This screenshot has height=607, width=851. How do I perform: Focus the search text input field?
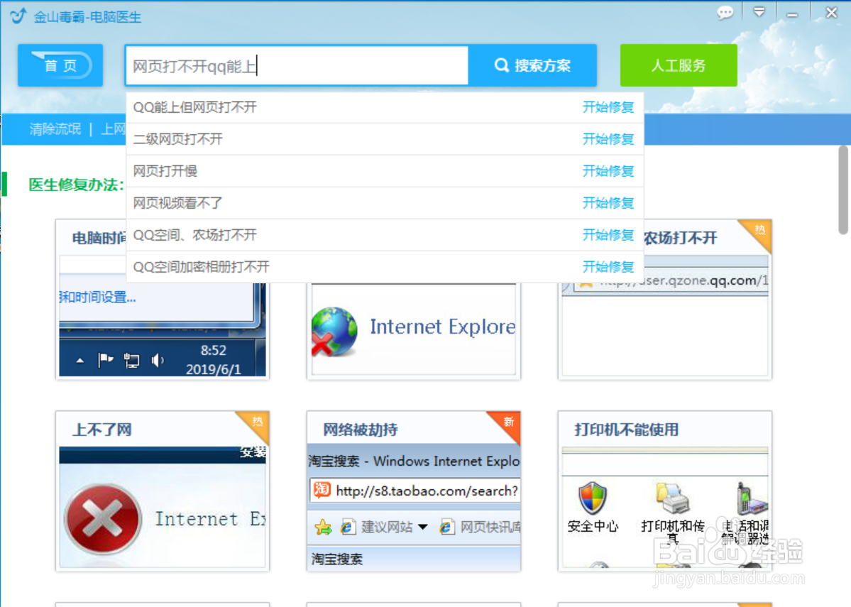point(297,66)
